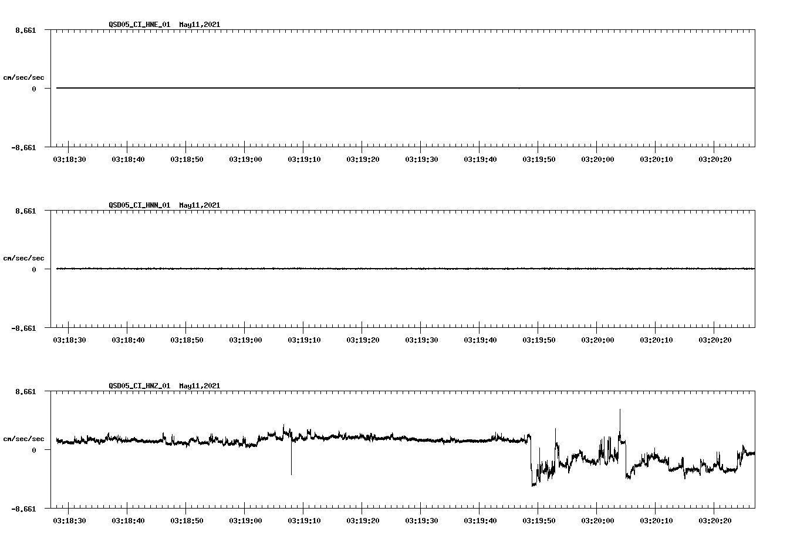Click the cm/sec/sec axis label of top plot
The height and width of the screenshot is (542, 797).
click(x=24, y=77)
